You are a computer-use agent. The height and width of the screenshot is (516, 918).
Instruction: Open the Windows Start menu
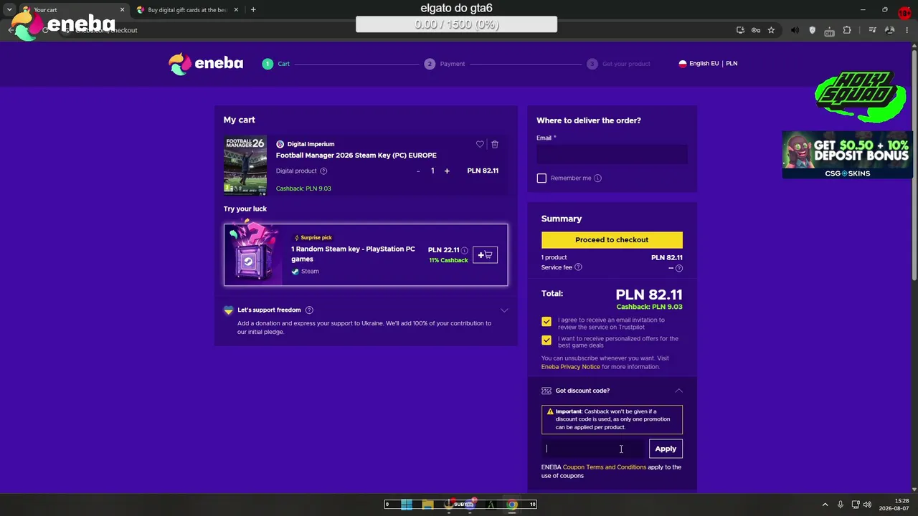click(407, 505)
